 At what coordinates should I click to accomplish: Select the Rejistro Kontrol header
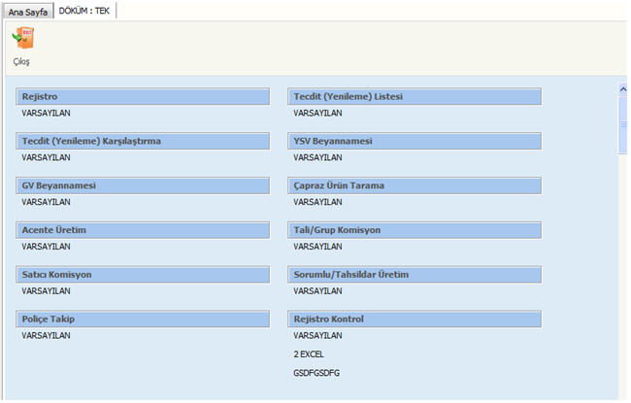click(415, 319)
